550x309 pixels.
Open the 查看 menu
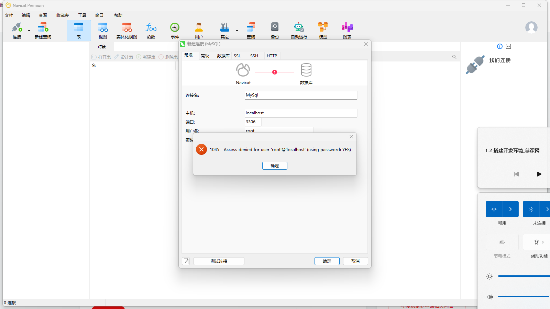[x=43, y=15]
